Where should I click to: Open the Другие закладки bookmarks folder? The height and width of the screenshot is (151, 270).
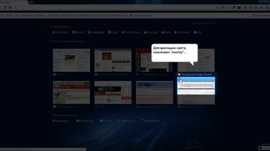pos(261,16)
